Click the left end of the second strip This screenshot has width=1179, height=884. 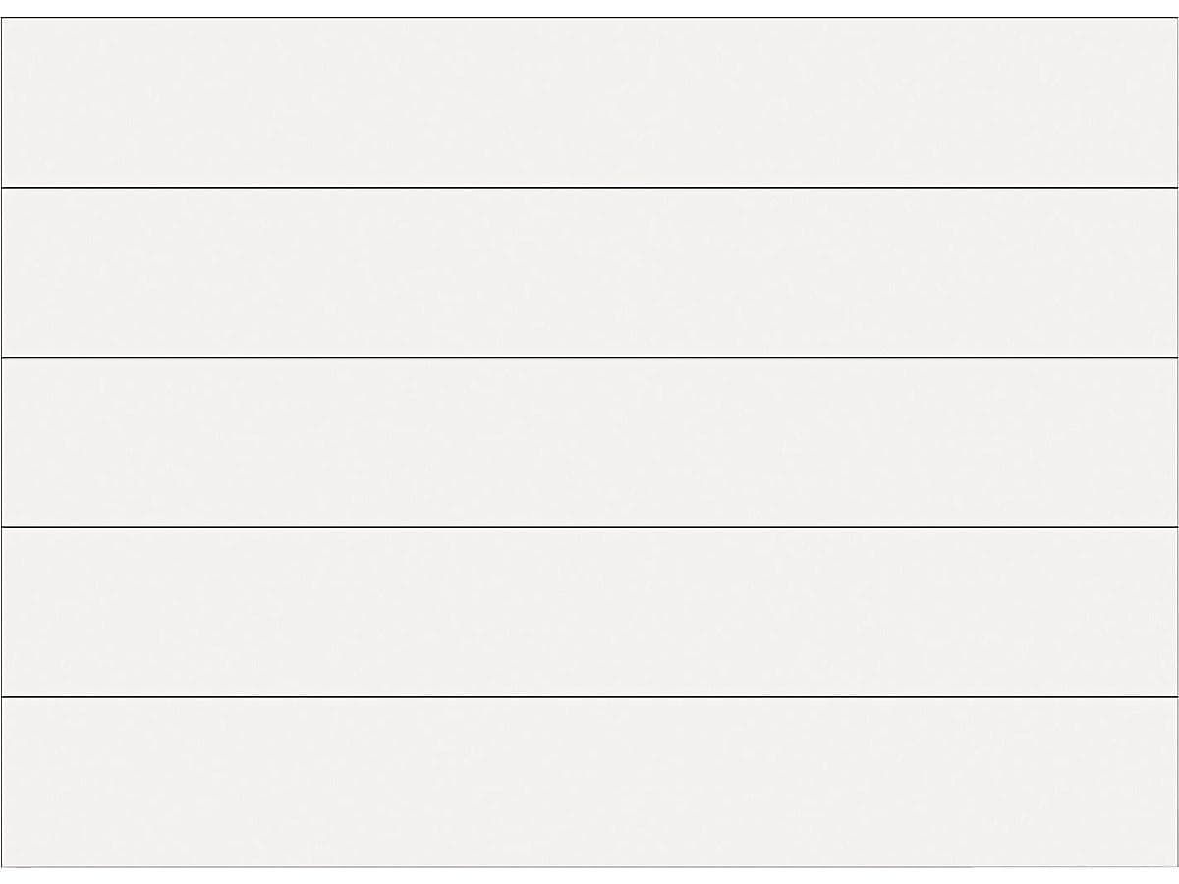point(12,272)
